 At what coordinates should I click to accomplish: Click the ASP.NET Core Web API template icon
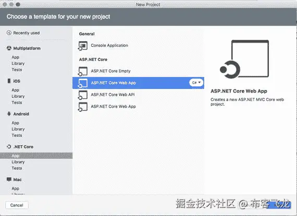click(x=83, y=95)
